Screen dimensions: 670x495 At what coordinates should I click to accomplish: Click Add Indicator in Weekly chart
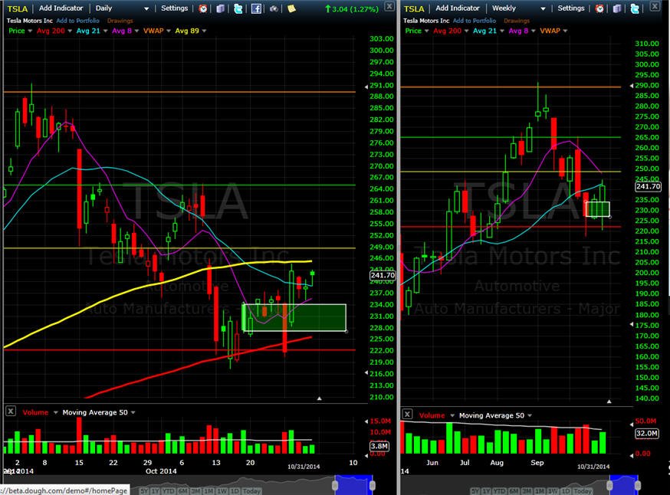[457, 8]
